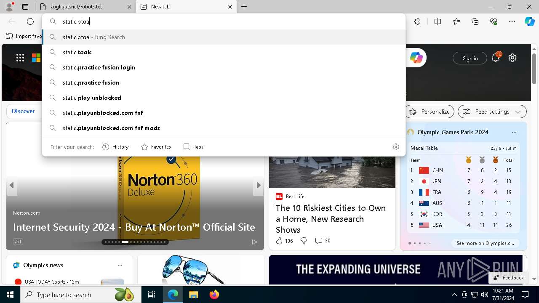The width and height of the screenshot is (539, 303).
Task: Click the Copilot icon in page header
Action: point(416,58)
